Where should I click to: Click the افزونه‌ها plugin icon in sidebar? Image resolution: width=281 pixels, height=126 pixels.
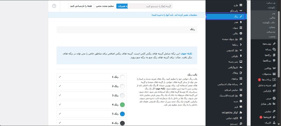[274, 117]
